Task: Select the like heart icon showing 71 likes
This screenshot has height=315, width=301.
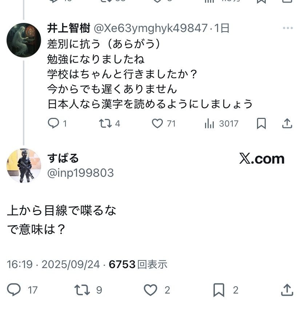Action: pyautogui.click(x=158, y=124)
